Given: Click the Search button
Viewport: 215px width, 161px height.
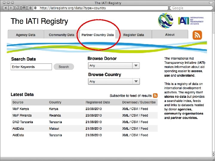Looking at the screenshot, I should 64,67.
